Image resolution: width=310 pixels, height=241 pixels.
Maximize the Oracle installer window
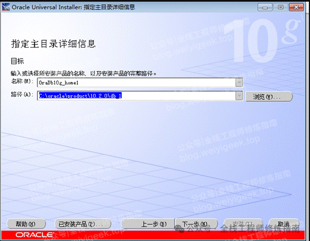280,7
